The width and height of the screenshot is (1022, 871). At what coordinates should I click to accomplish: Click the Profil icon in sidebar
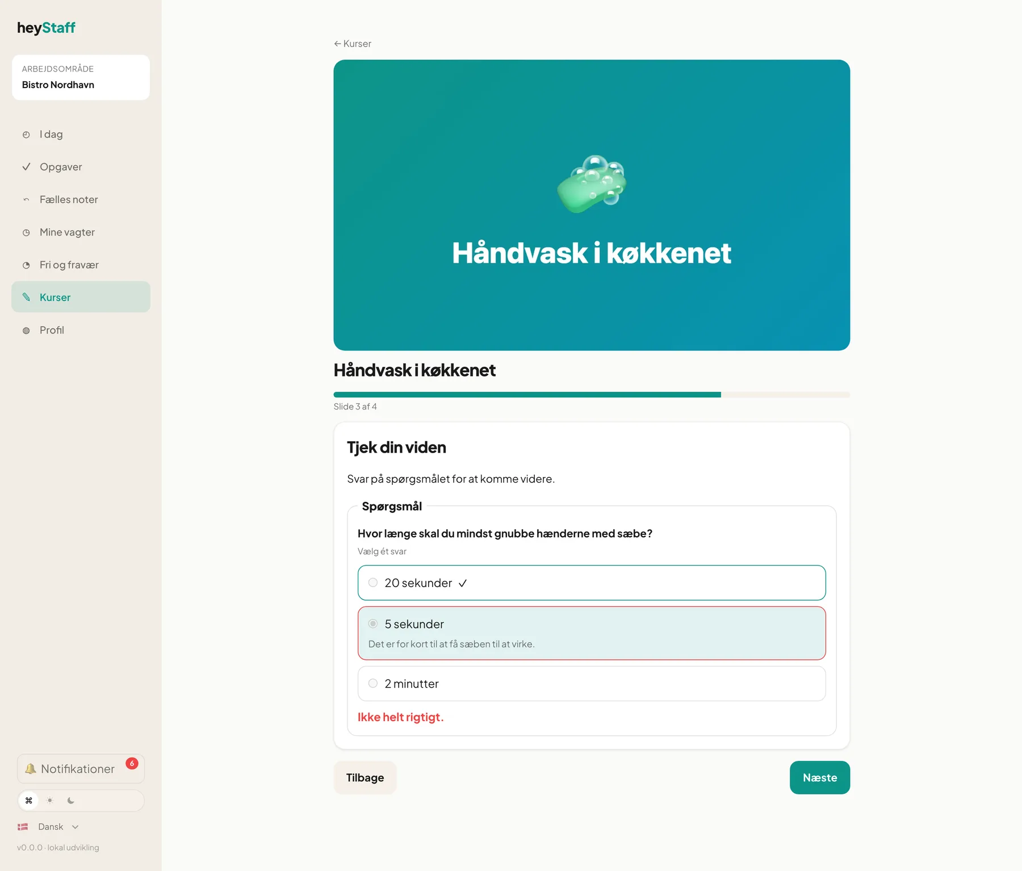click(x=26, y=330)
